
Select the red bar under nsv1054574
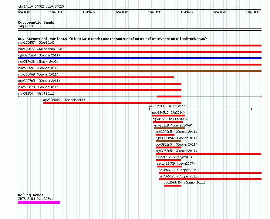pos(140,45)
